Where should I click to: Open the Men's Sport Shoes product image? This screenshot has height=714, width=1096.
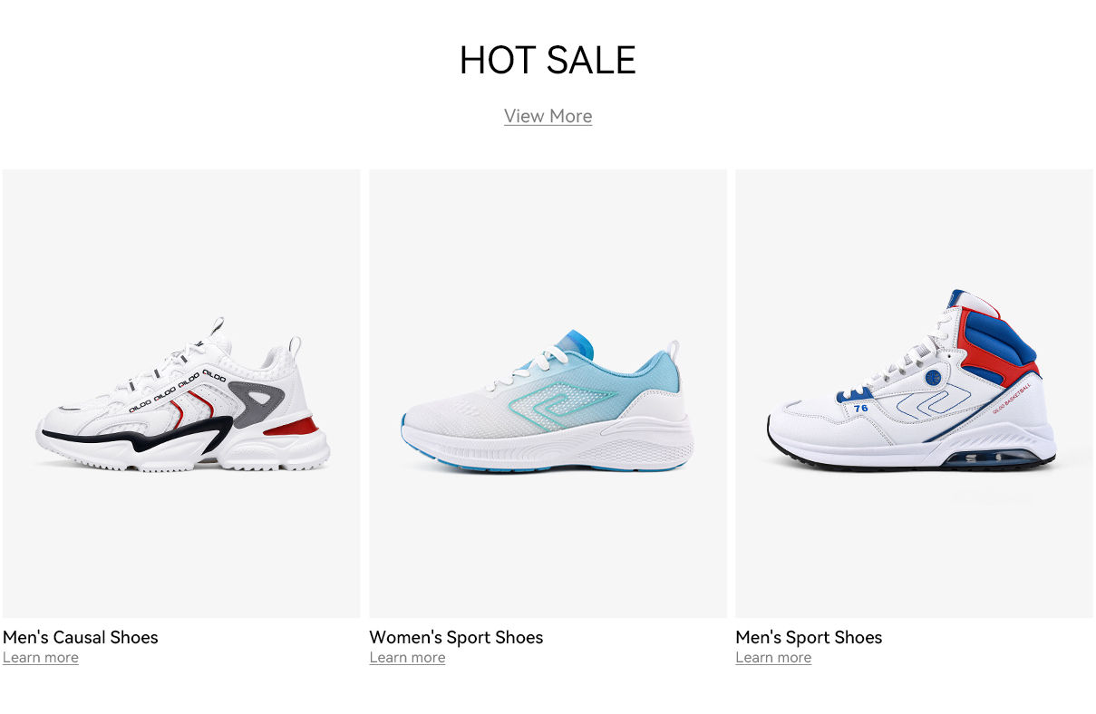[914, 393]
